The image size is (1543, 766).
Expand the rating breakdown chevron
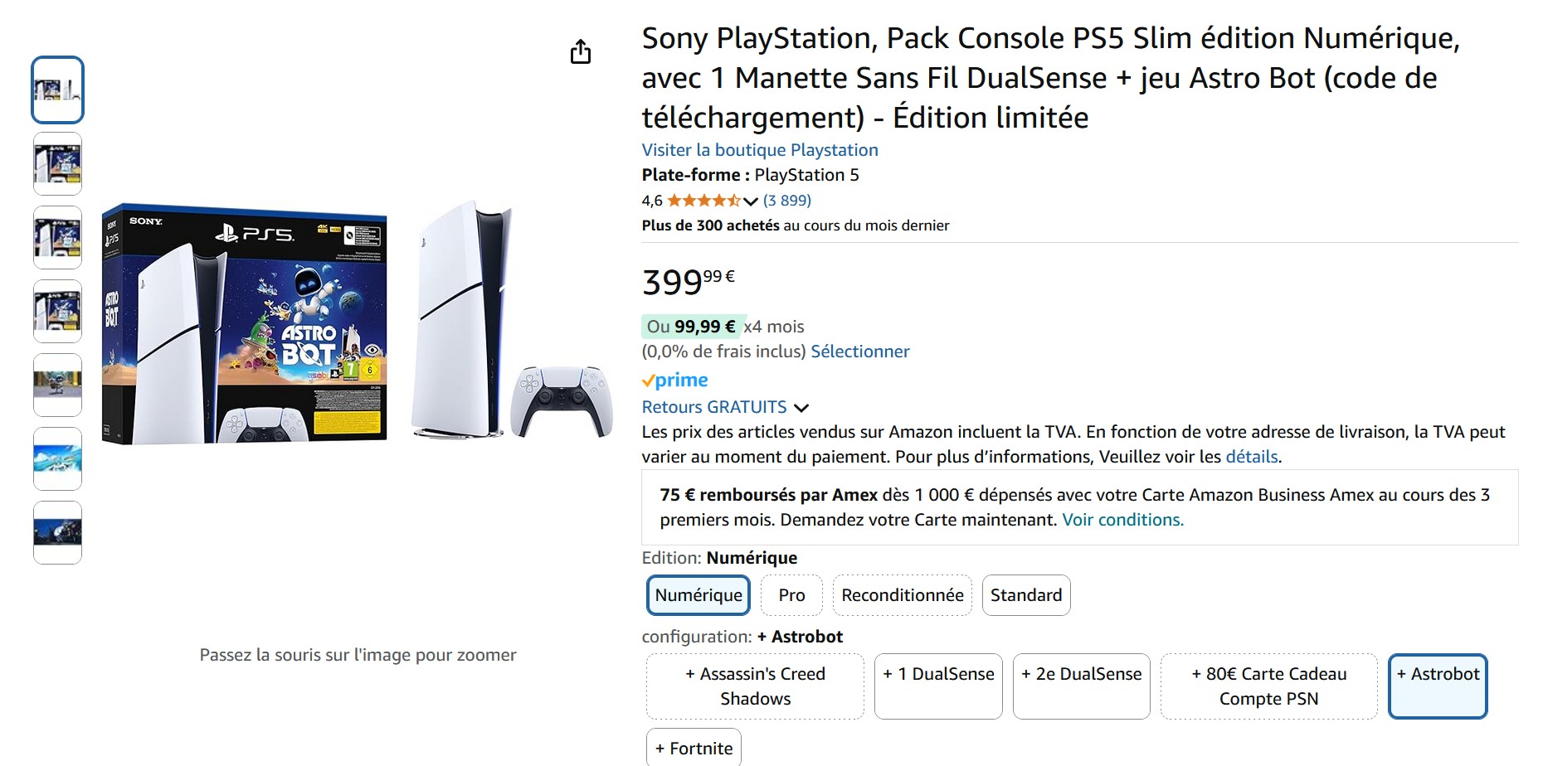751,201
